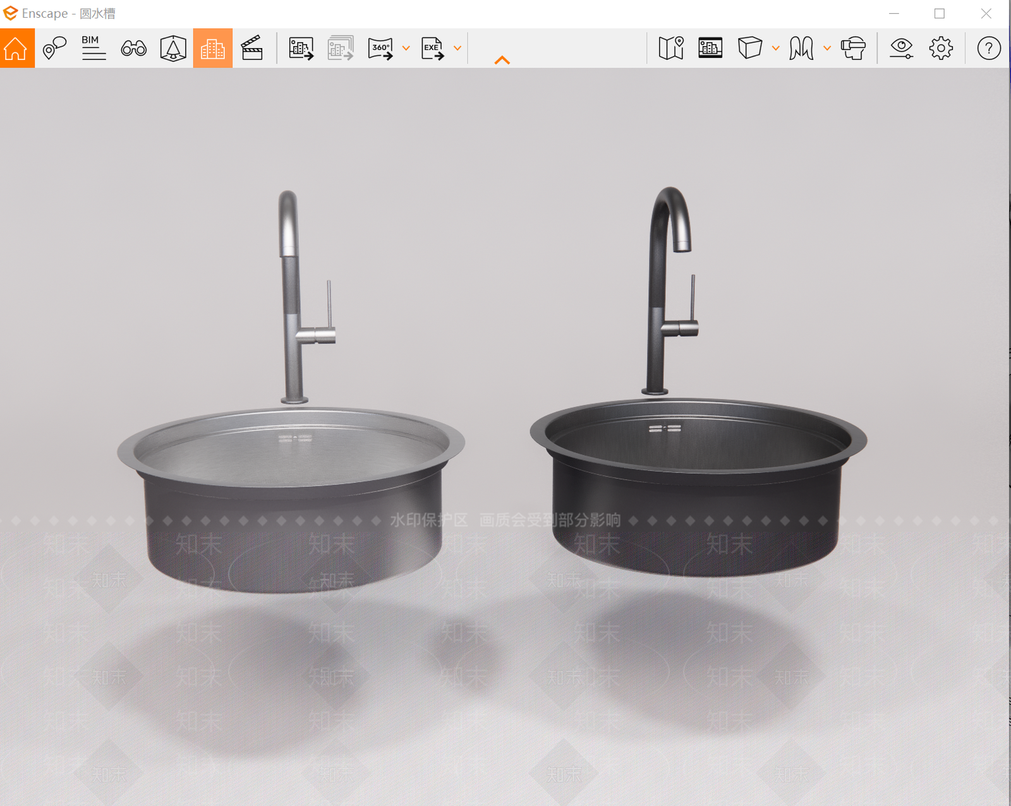The height and width of the screenshot is (806, 1011).
Task: Click the Batch Rendering icon
Action: [x=341, y=48]
